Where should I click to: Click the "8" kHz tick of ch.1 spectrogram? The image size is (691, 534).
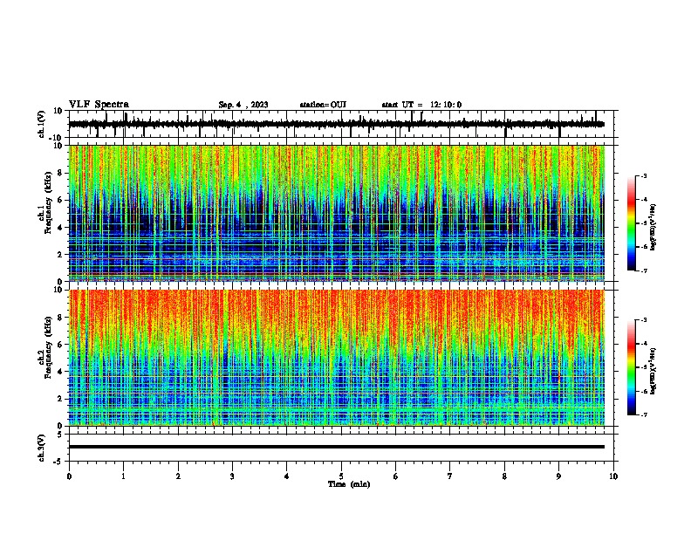pos(61,173)
